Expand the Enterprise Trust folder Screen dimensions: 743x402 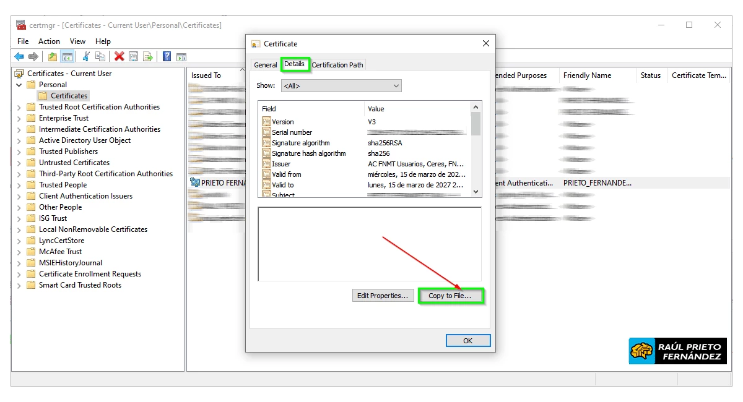(x=19, y=118)
